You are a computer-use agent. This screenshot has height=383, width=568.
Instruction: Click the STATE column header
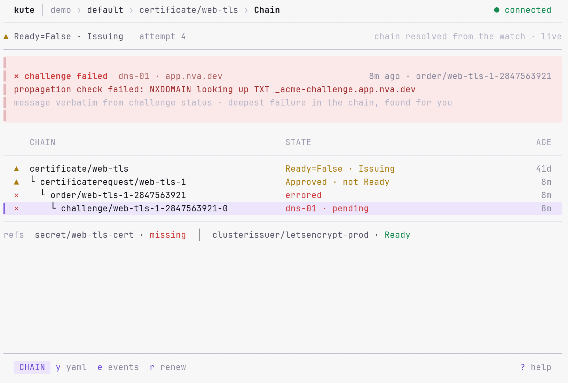298,142
